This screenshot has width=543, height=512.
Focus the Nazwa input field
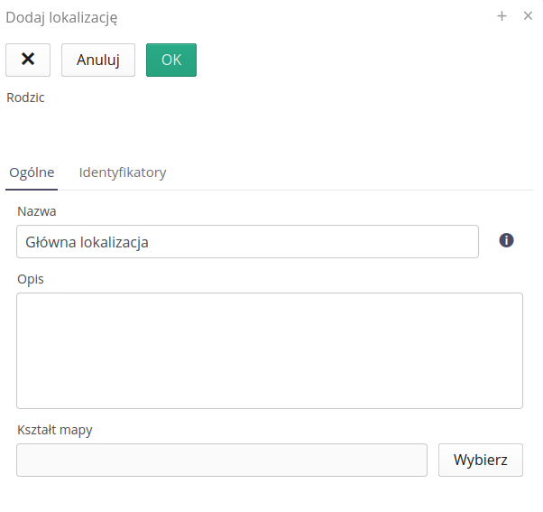click(x=247, y=242)
